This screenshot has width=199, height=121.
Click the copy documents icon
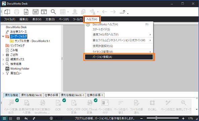83,12
